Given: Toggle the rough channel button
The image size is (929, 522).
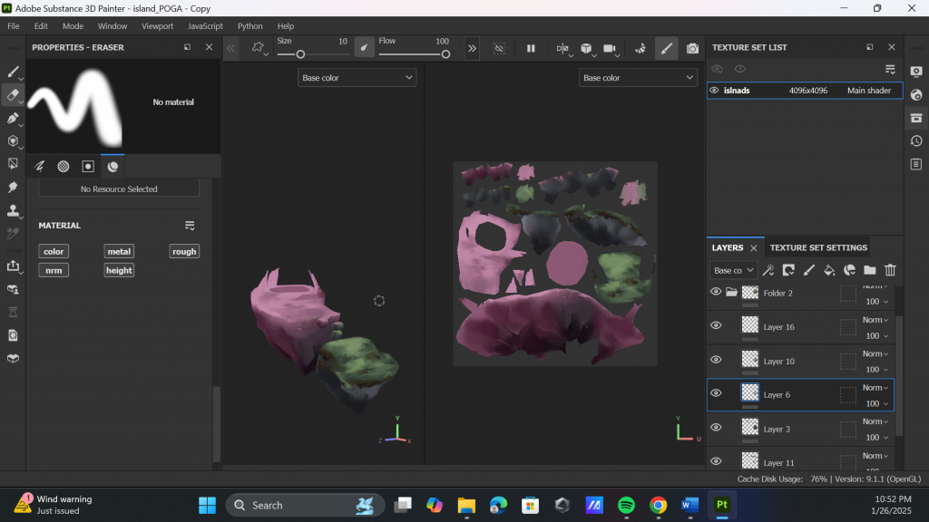Looking at the screenshot, I should coord(184,252).
